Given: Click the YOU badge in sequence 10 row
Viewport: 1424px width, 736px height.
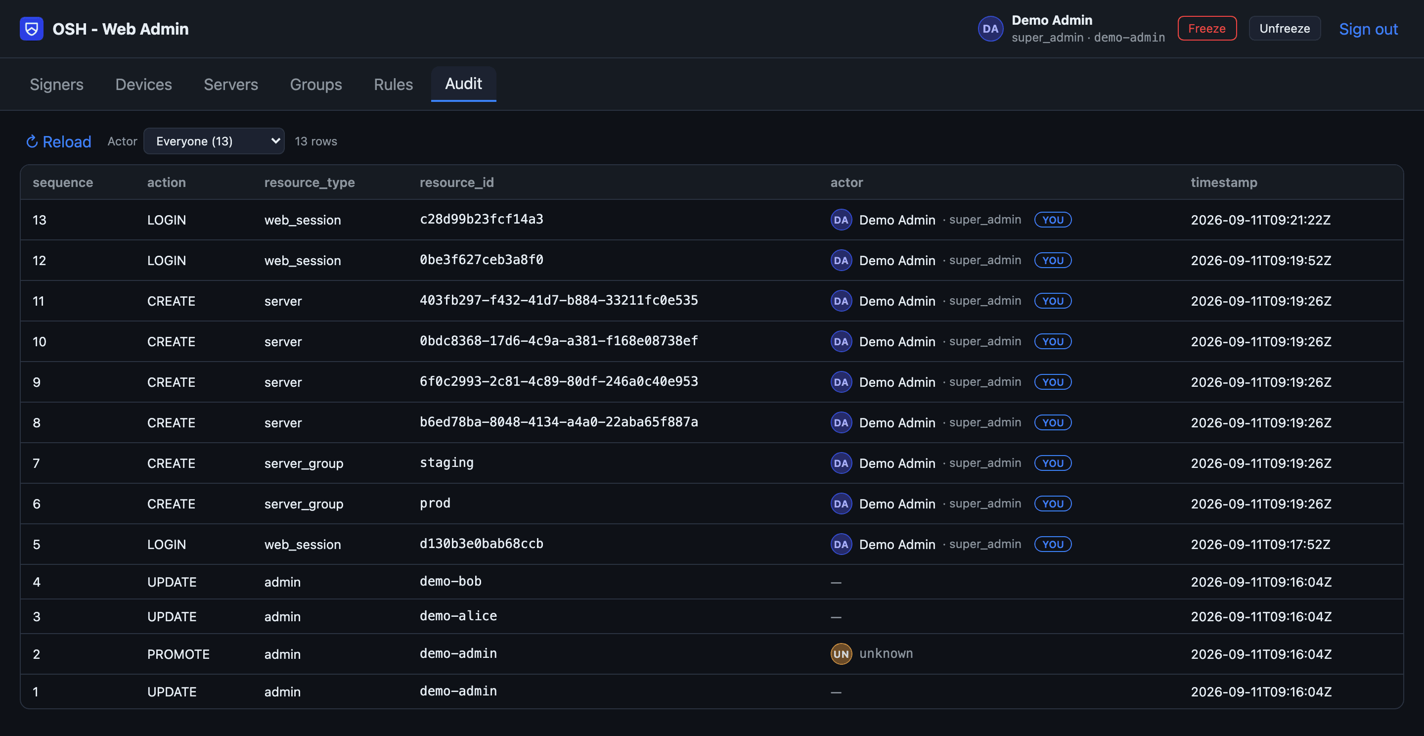Looking at the screenshot, I should [x=1053, y=341].
